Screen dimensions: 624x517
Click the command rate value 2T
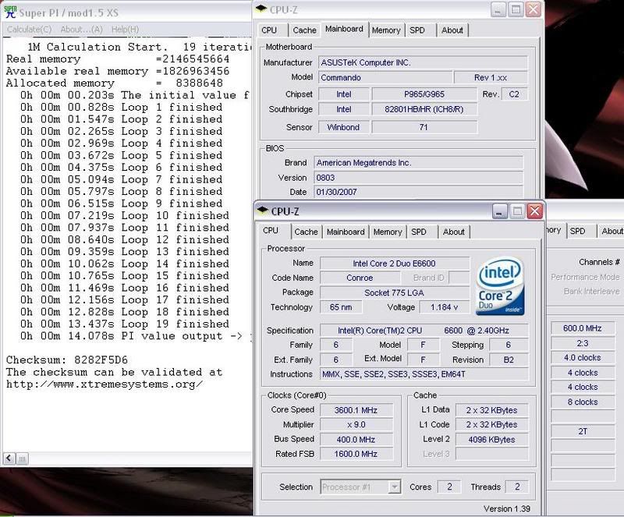(582, 431)
